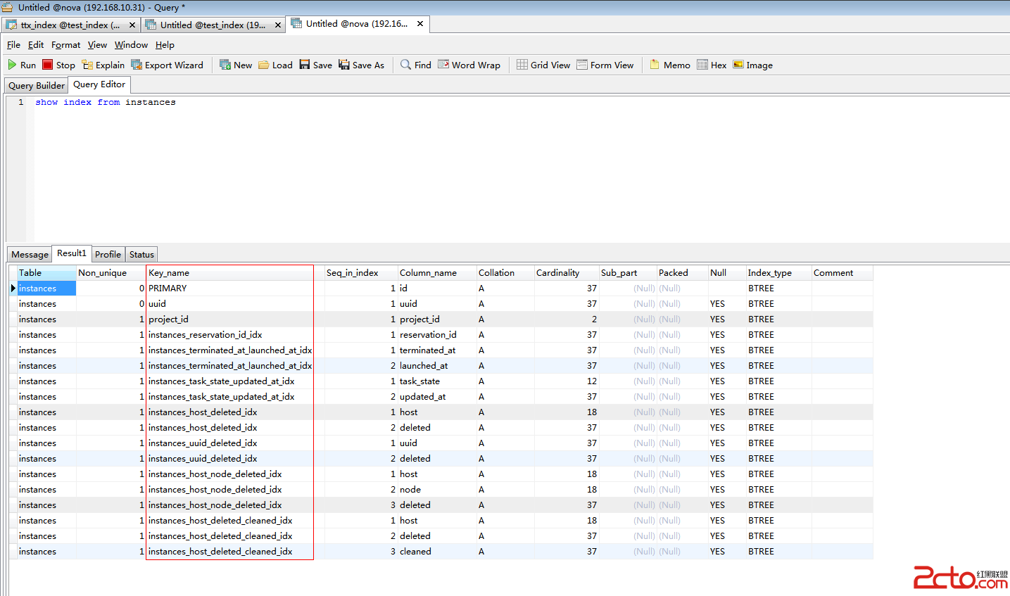Open the Profile tab
The image size is (1010, 596).
(x=108, y=254)
